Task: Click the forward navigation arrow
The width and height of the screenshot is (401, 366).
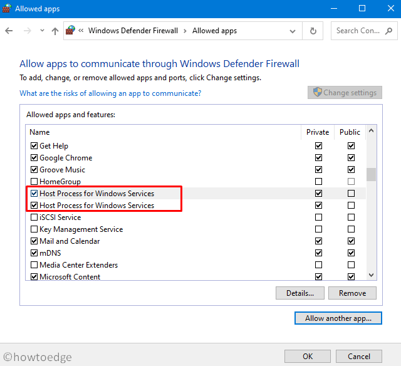Action: 26,31
